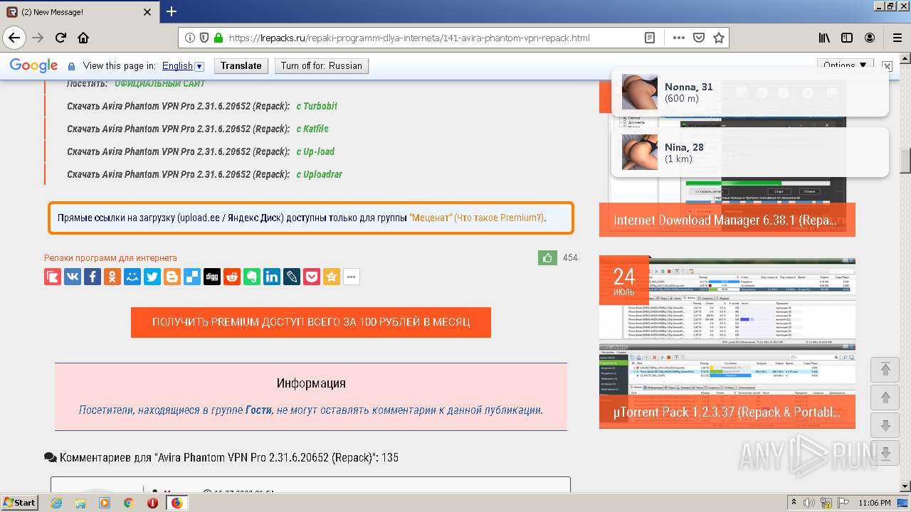Viewport: 911px width, 512px height.
Task: Share the post to Pocket
Action: click(312, 277)
